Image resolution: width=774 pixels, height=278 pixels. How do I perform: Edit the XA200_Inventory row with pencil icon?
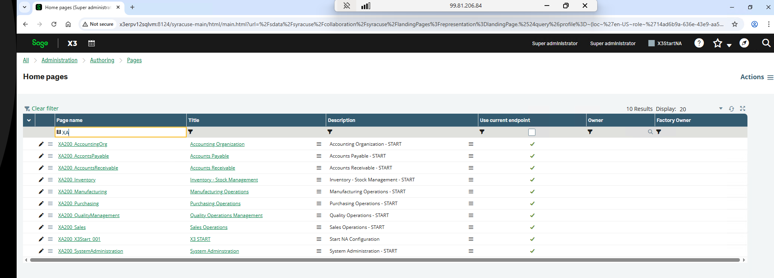pyautogui.click(x=41, y=180)
